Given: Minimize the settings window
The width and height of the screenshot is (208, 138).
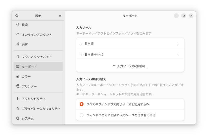Looking at the screenshot, I should click(x=176, y=16).
